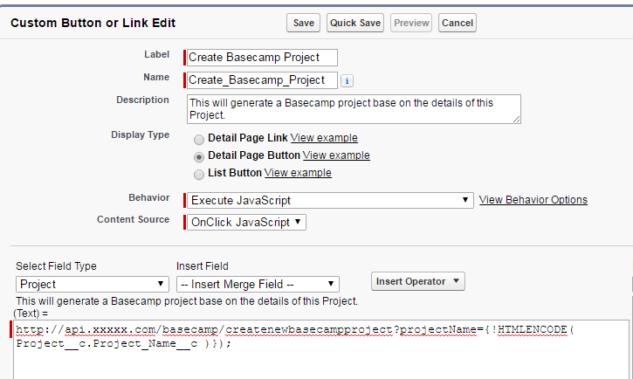The height and width of the screenshot is (379, 633).
Task: Click into the Label text field
Action: click(262, 58)
